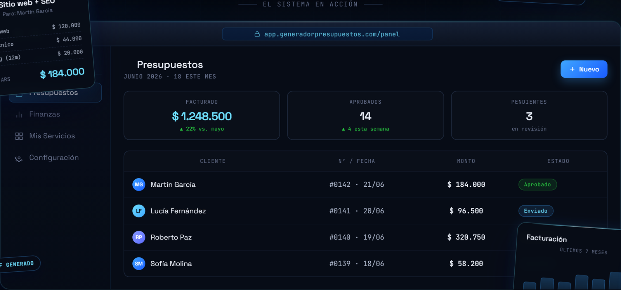Select the Presupuestos sidebar item

[55, 93]
